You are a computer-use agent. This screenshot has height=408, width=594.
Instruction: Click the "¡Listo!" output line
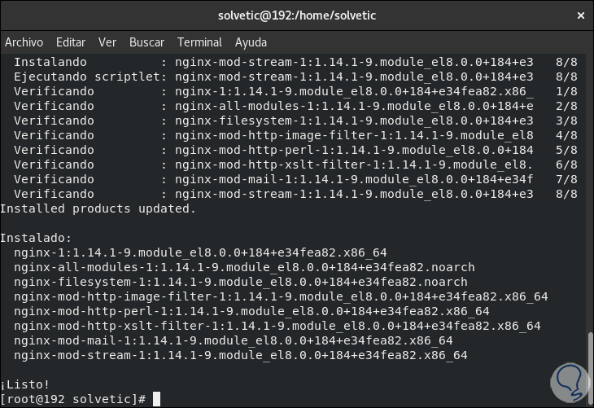tap(25, 385)
